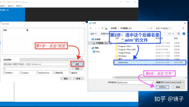Screen dimensions: 189x107
Task: Open the view options dropdown arrow
Action: 173,34
